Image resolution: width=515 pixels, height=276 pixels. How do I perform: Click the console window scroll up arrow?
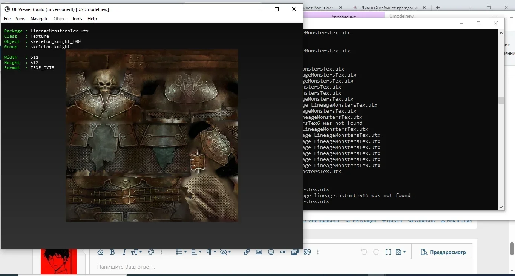click(501, 33)
